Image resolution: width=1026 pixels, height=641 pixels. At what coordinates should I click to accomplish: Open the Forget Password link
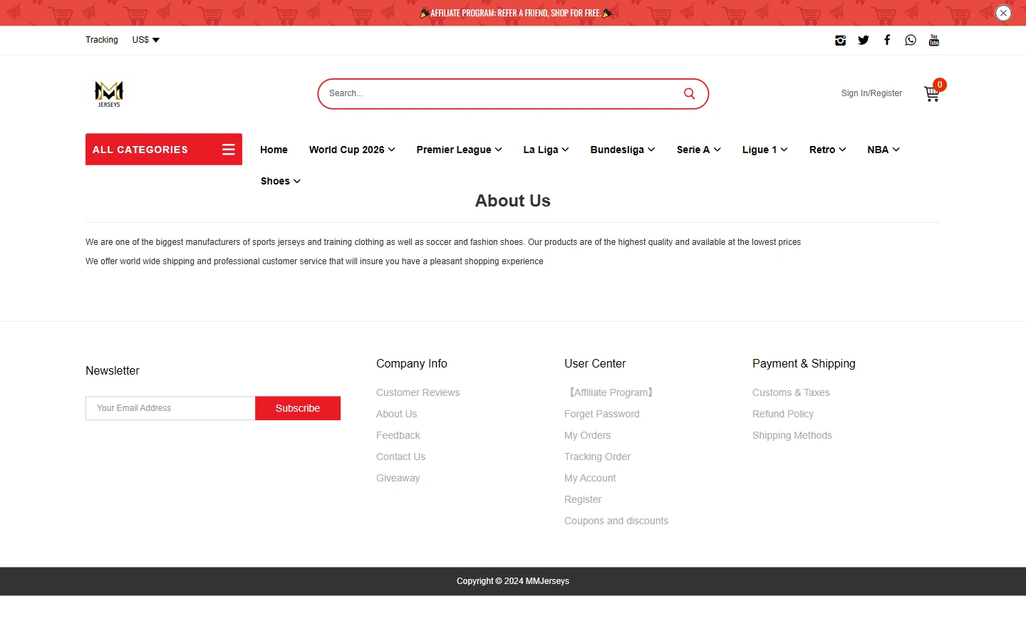602,414
